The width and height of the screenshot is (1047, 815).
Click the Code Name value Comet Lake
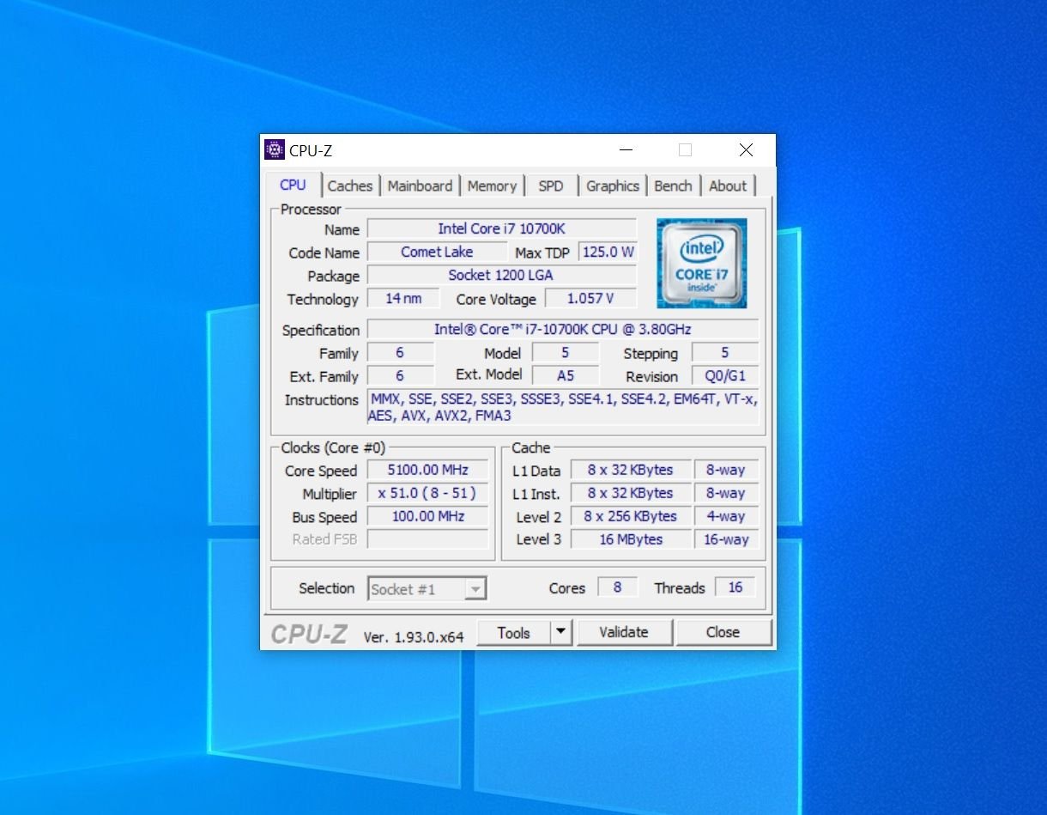coord(437,252)
